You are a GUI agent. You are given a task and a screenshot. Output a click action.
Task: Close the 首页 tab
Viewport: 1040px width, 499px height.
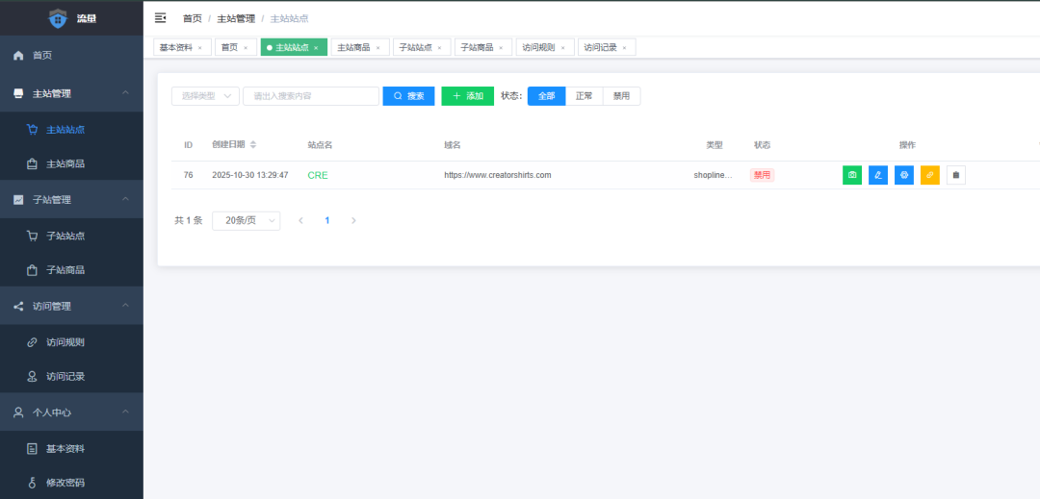pos(246,48)
